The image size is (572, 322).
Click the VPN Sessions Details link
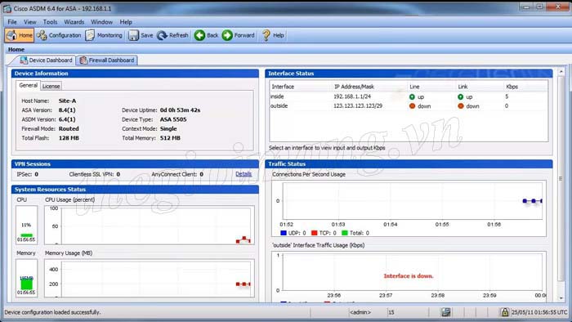pos(244,174)
